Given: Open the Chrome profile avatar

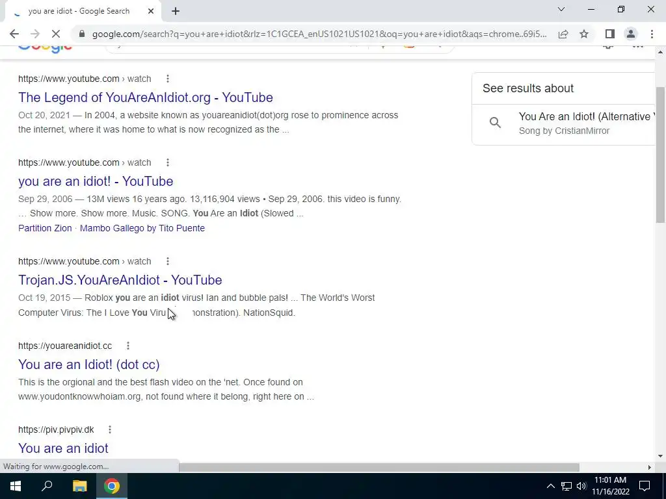Looking at the screenshot, I should pos(631,34).
